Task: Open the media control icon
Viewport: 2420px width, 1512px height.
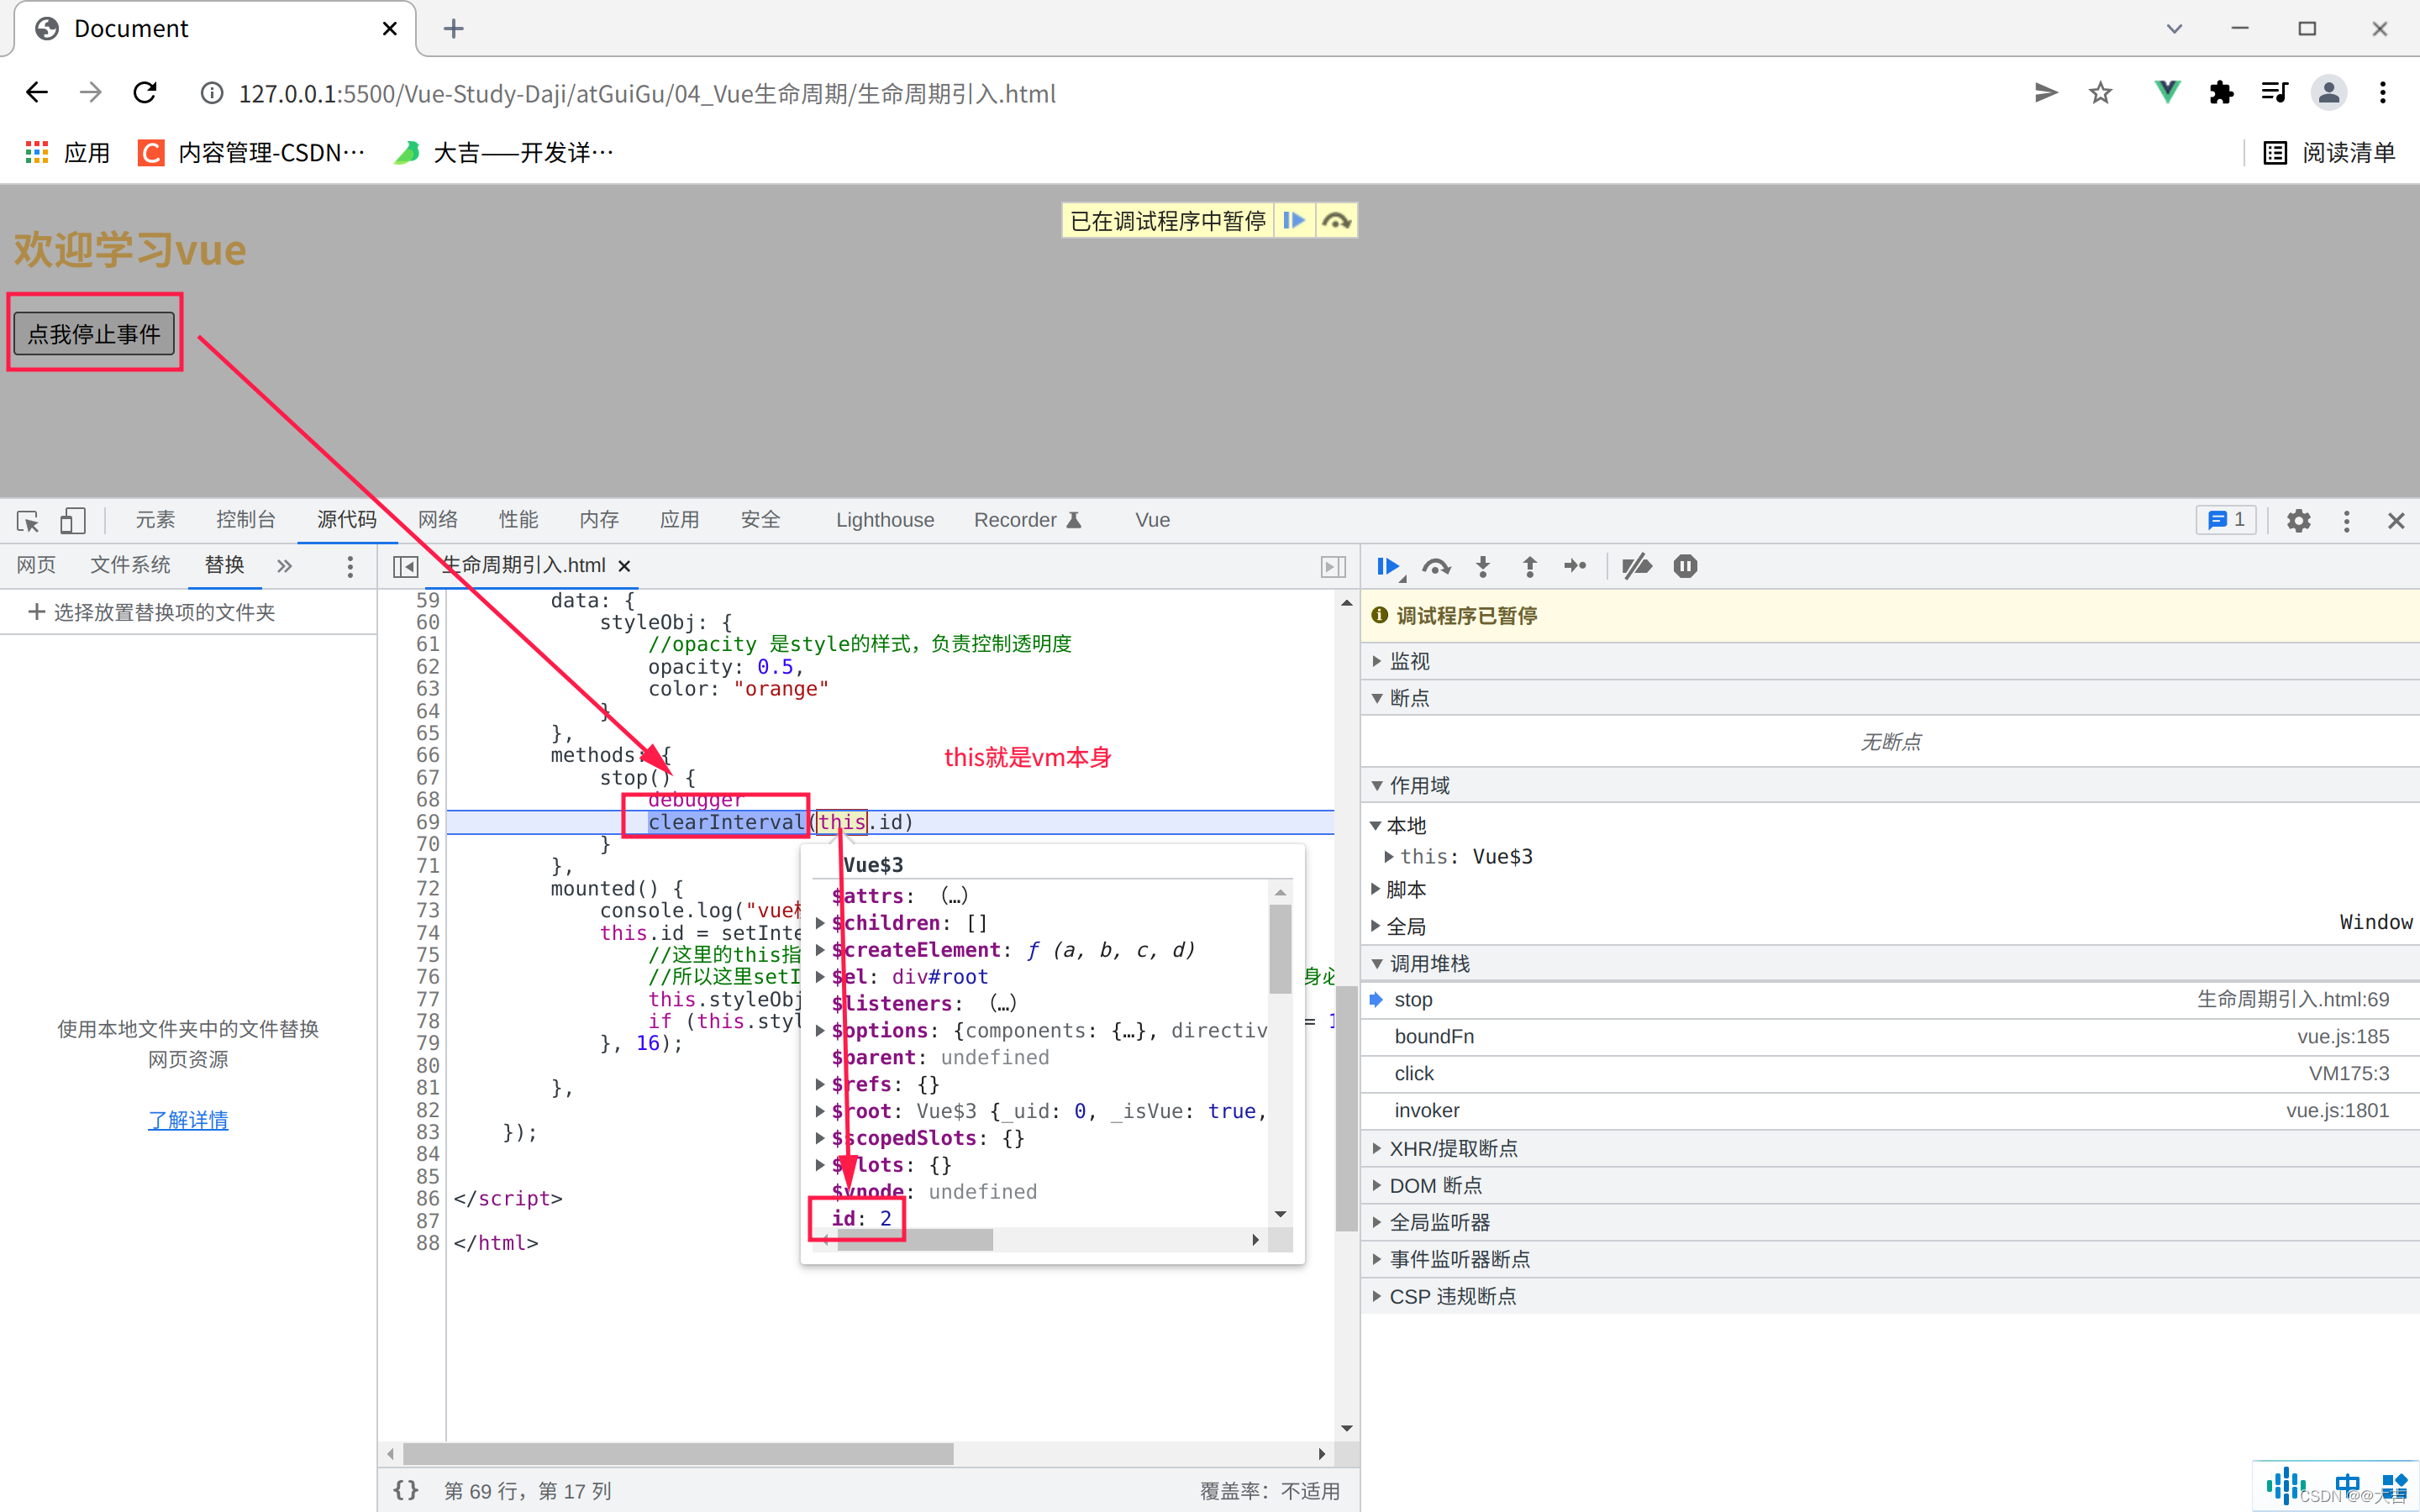Action: pyautogui.click(x=2275, y=93)
